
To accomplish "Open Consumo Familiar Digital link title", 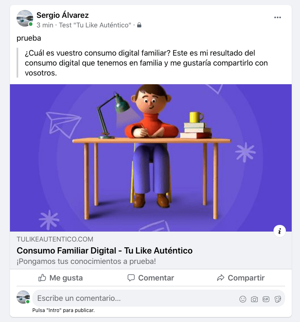I will click(x=104, y=251).
